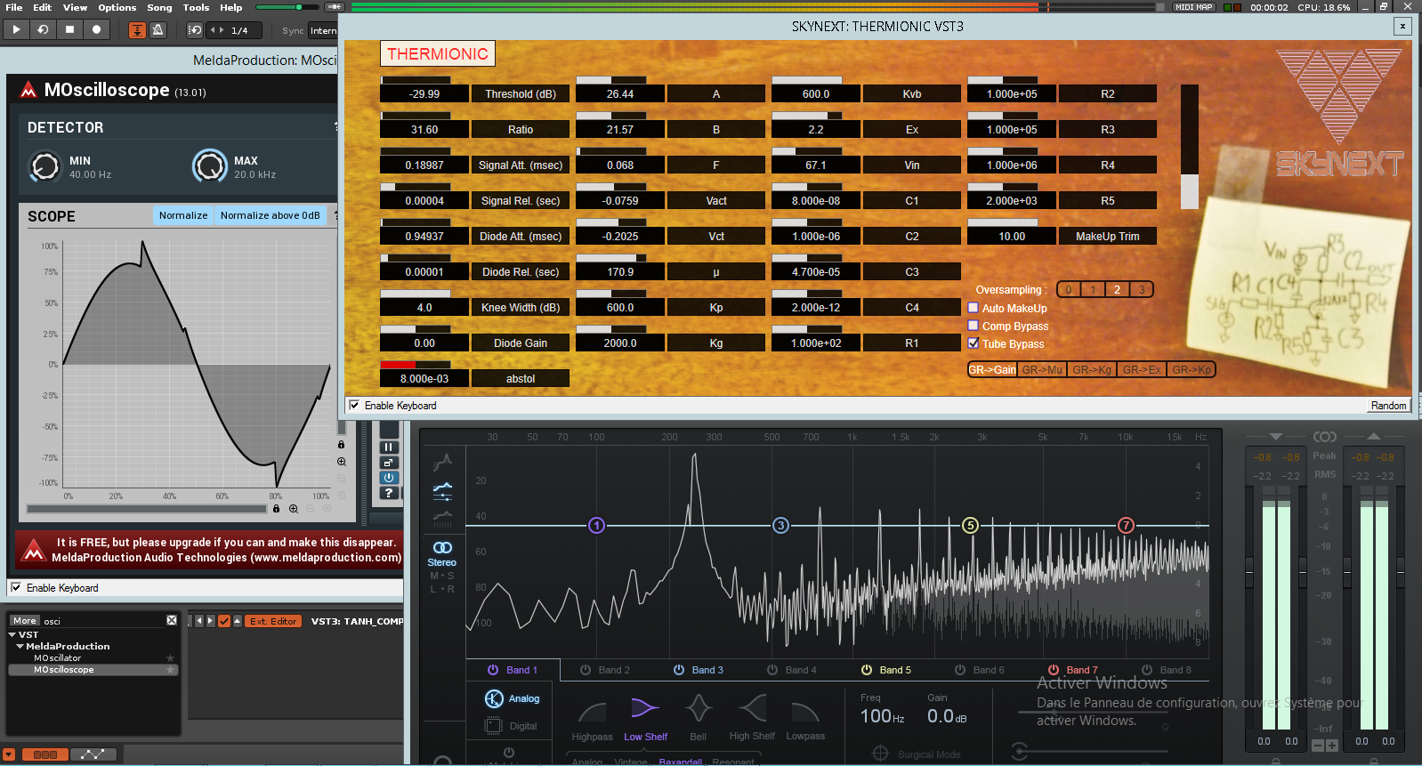Image resolution: width=1422 pixels, height=766 pixels.
Task: Click the Threshold value field -29.99
Action: click(424, 93)
